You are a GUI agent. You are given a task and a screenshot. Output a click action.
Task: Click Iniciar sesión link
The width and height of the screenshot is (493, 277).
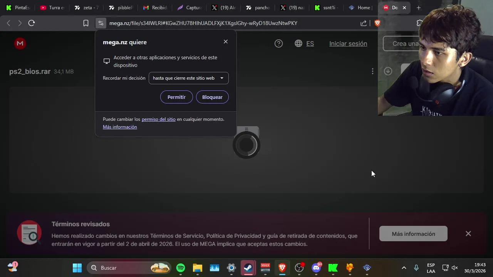348,44
